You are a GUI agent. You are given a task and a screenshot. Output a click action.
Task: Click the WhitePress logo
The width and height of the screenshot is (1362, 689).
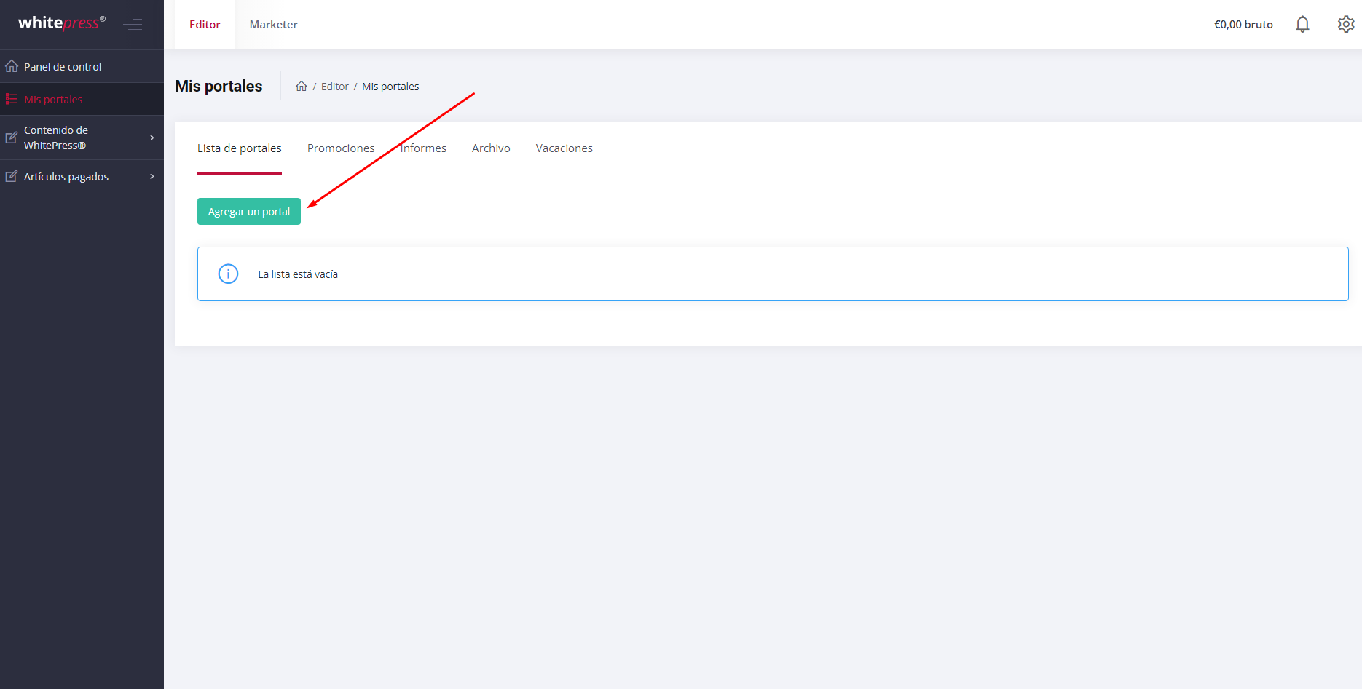[62, 23]
